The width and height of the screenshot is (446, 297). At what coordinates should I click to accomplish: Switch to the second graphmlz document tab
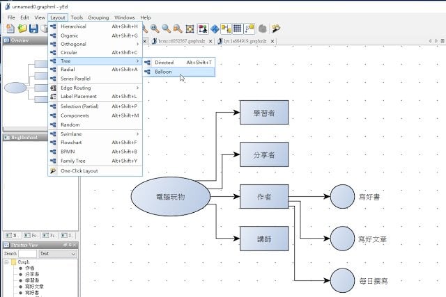240,41
